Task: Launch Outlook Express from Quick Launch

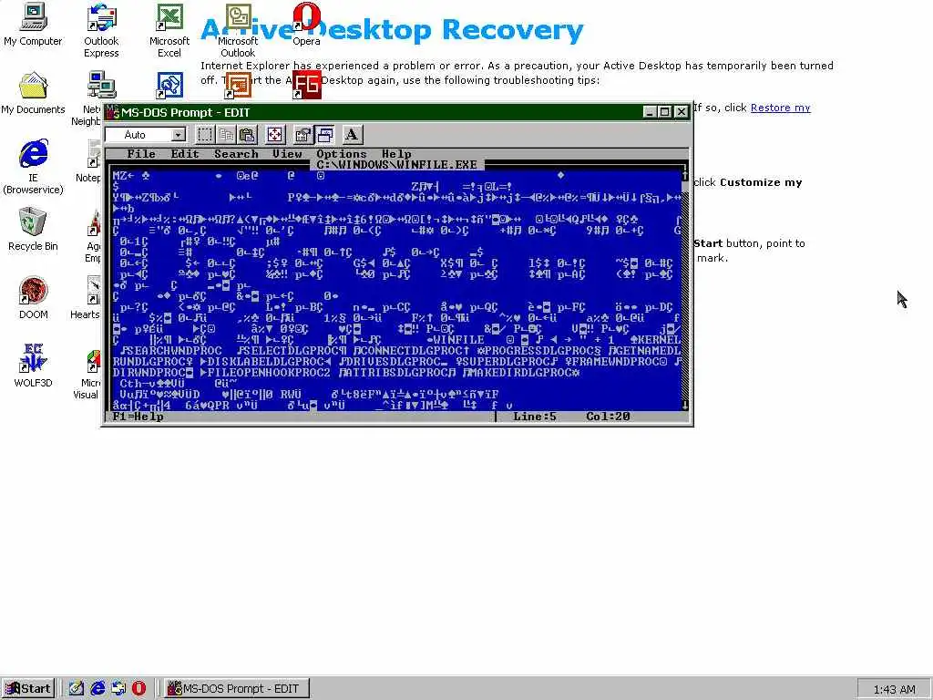Action: (118, 689)
